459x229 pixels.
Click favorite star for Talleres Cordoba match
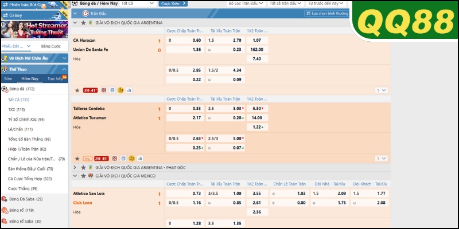point(77,159)
